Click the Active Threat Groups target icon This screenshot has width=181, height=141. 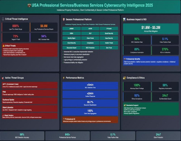3,78
